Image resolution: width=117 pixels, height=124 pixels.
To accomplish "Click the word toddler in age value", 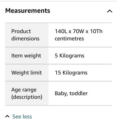I will (79, 93).
